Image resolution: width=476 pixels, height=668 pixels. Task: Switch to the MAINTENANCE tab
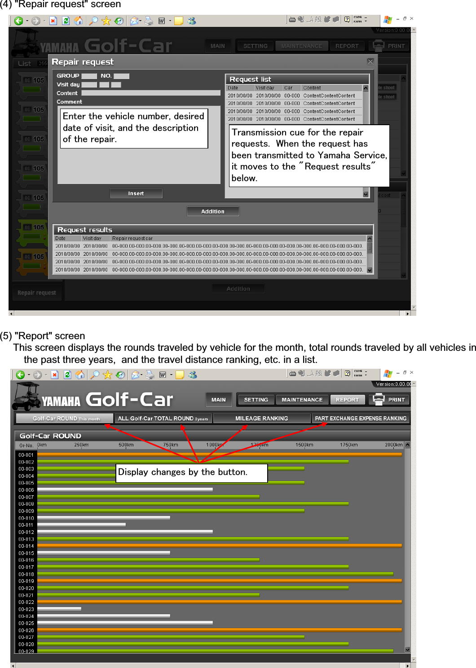(x=301, y=45)
